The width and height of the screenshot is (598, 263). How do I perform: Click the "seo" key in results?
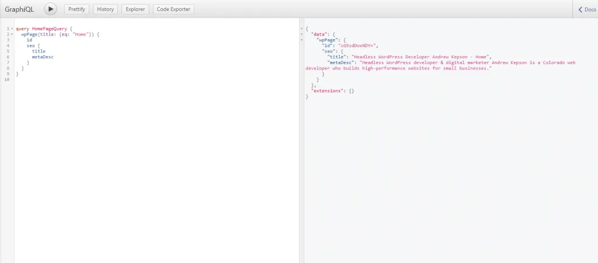pyautogui.click(x=329, y=51)
